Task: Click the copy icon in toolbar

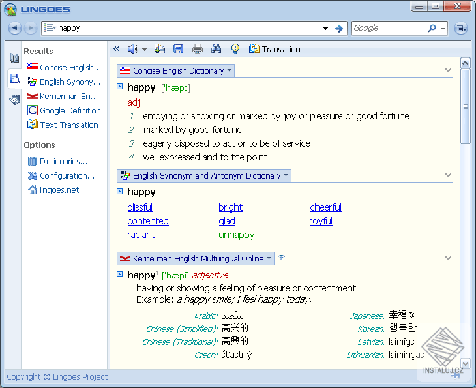Action: pyautogui.click(x=160, y=49)
